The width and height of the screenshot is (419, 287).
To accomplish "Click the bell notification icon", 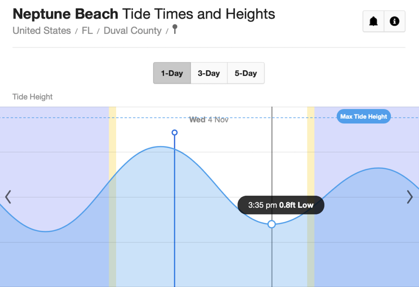I will (x=374, y=21).
